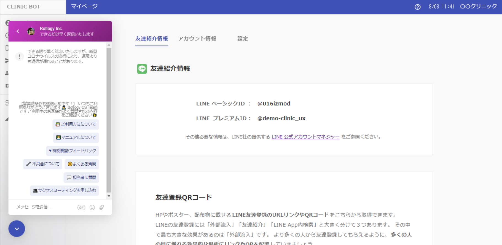Click the LINE basic ID @016izmod
The image size is (502, 245).
pos(274,104)
